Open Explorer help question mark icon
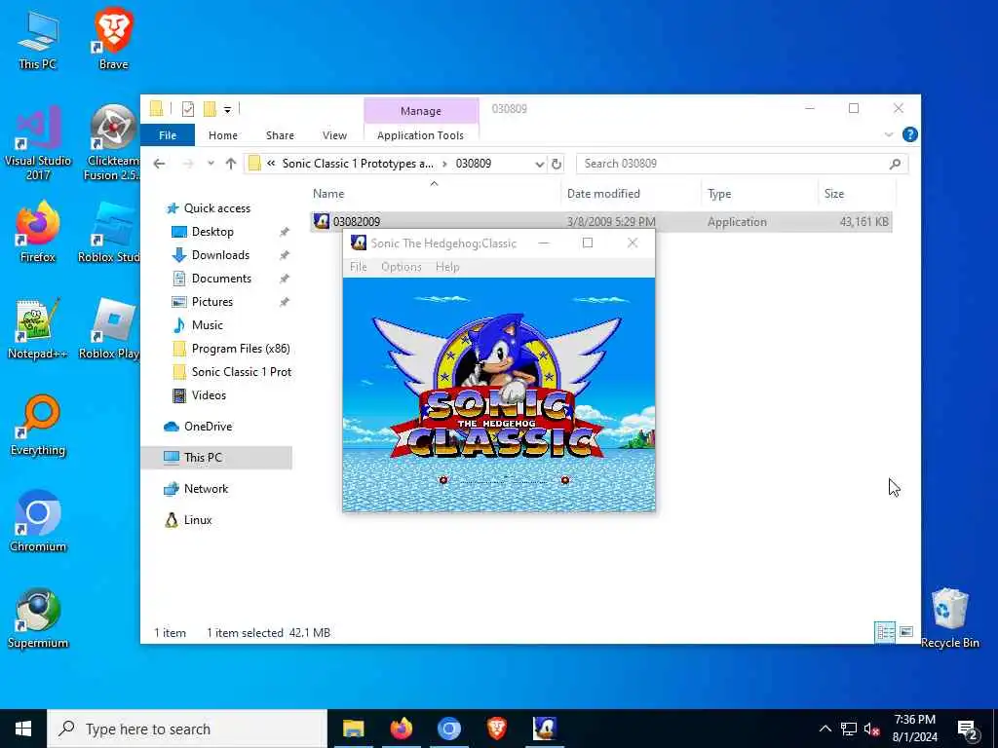The image size is (998, 748). point(910,134)
